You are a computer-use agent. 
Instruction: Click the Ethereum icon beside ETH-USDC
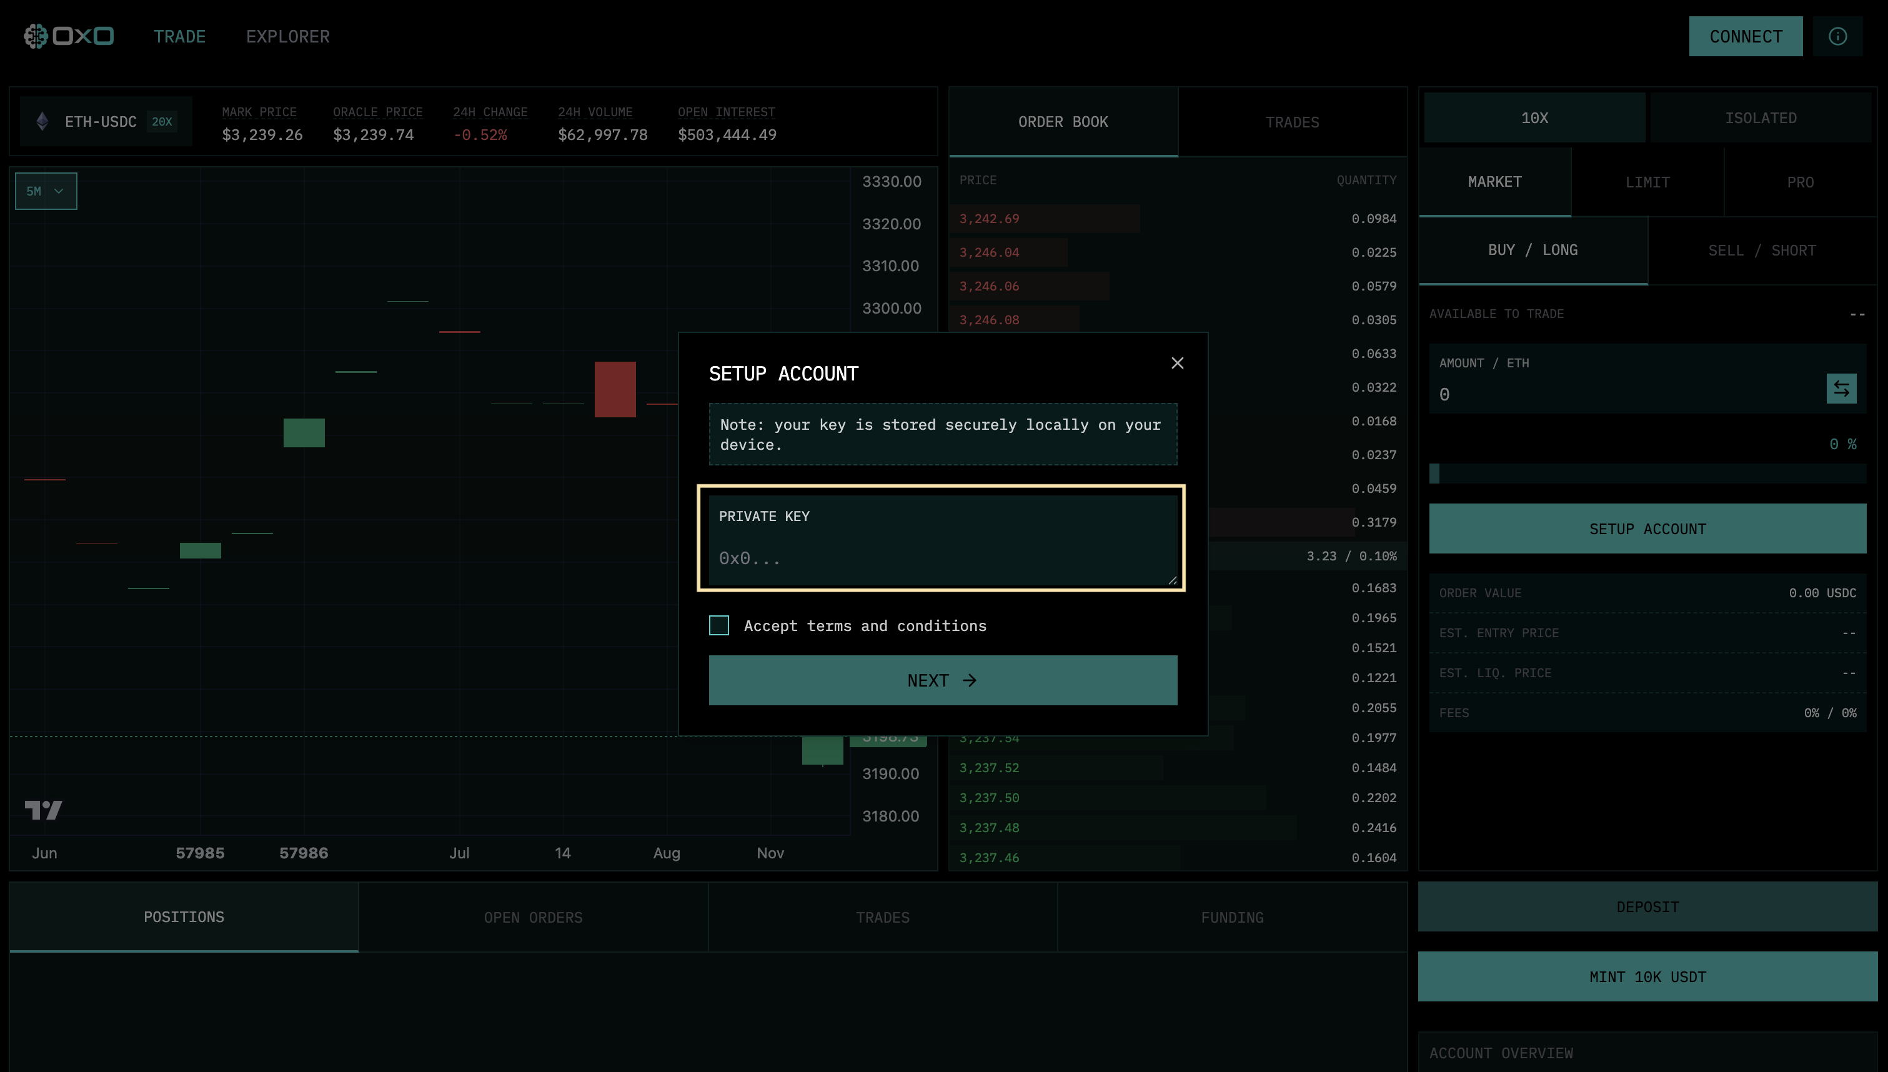point(42,121)
